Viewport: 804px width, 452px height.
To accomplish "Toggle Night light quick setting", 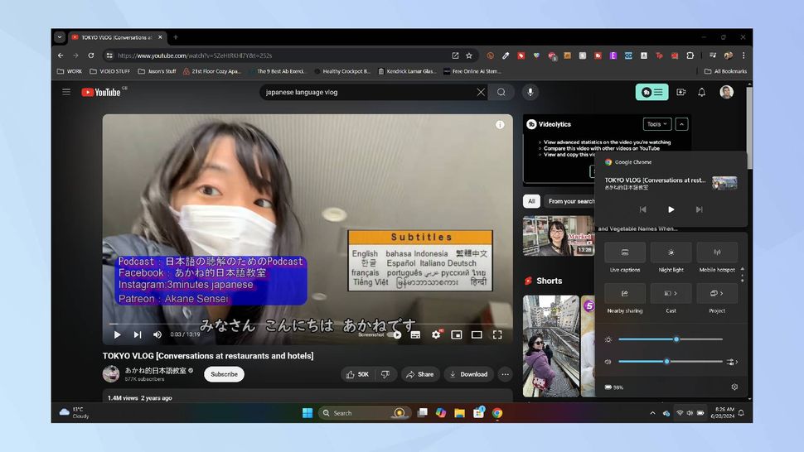I will pos(671,252).
